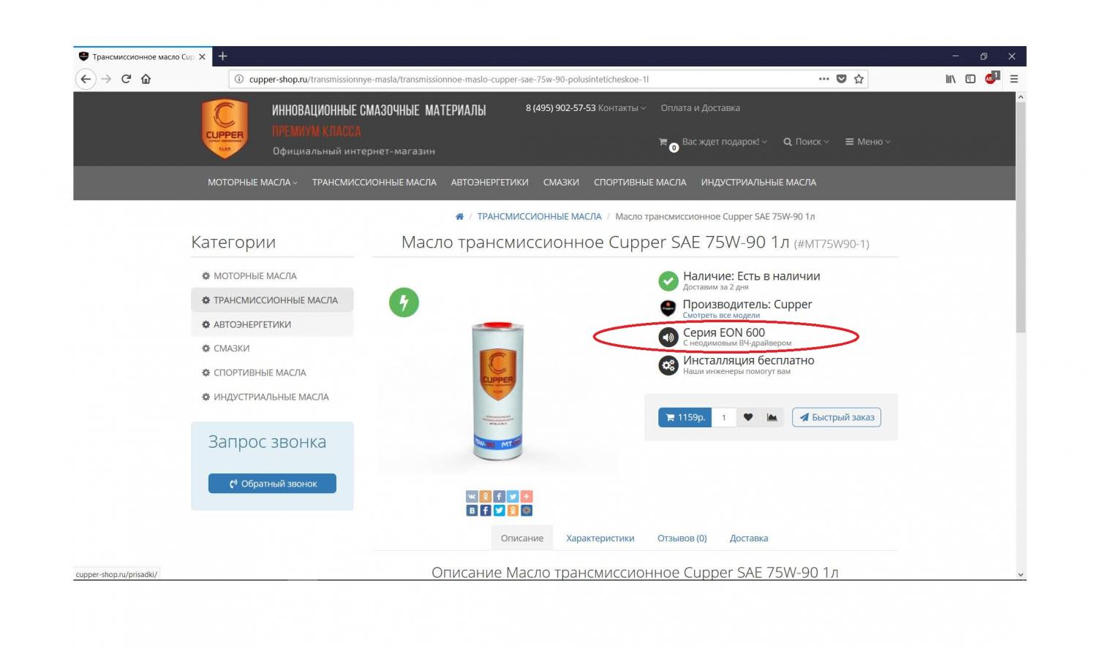Share via Facebook icon in lower share row
This screenshot has height=648, width=1097.
click(x=485, y=511)
